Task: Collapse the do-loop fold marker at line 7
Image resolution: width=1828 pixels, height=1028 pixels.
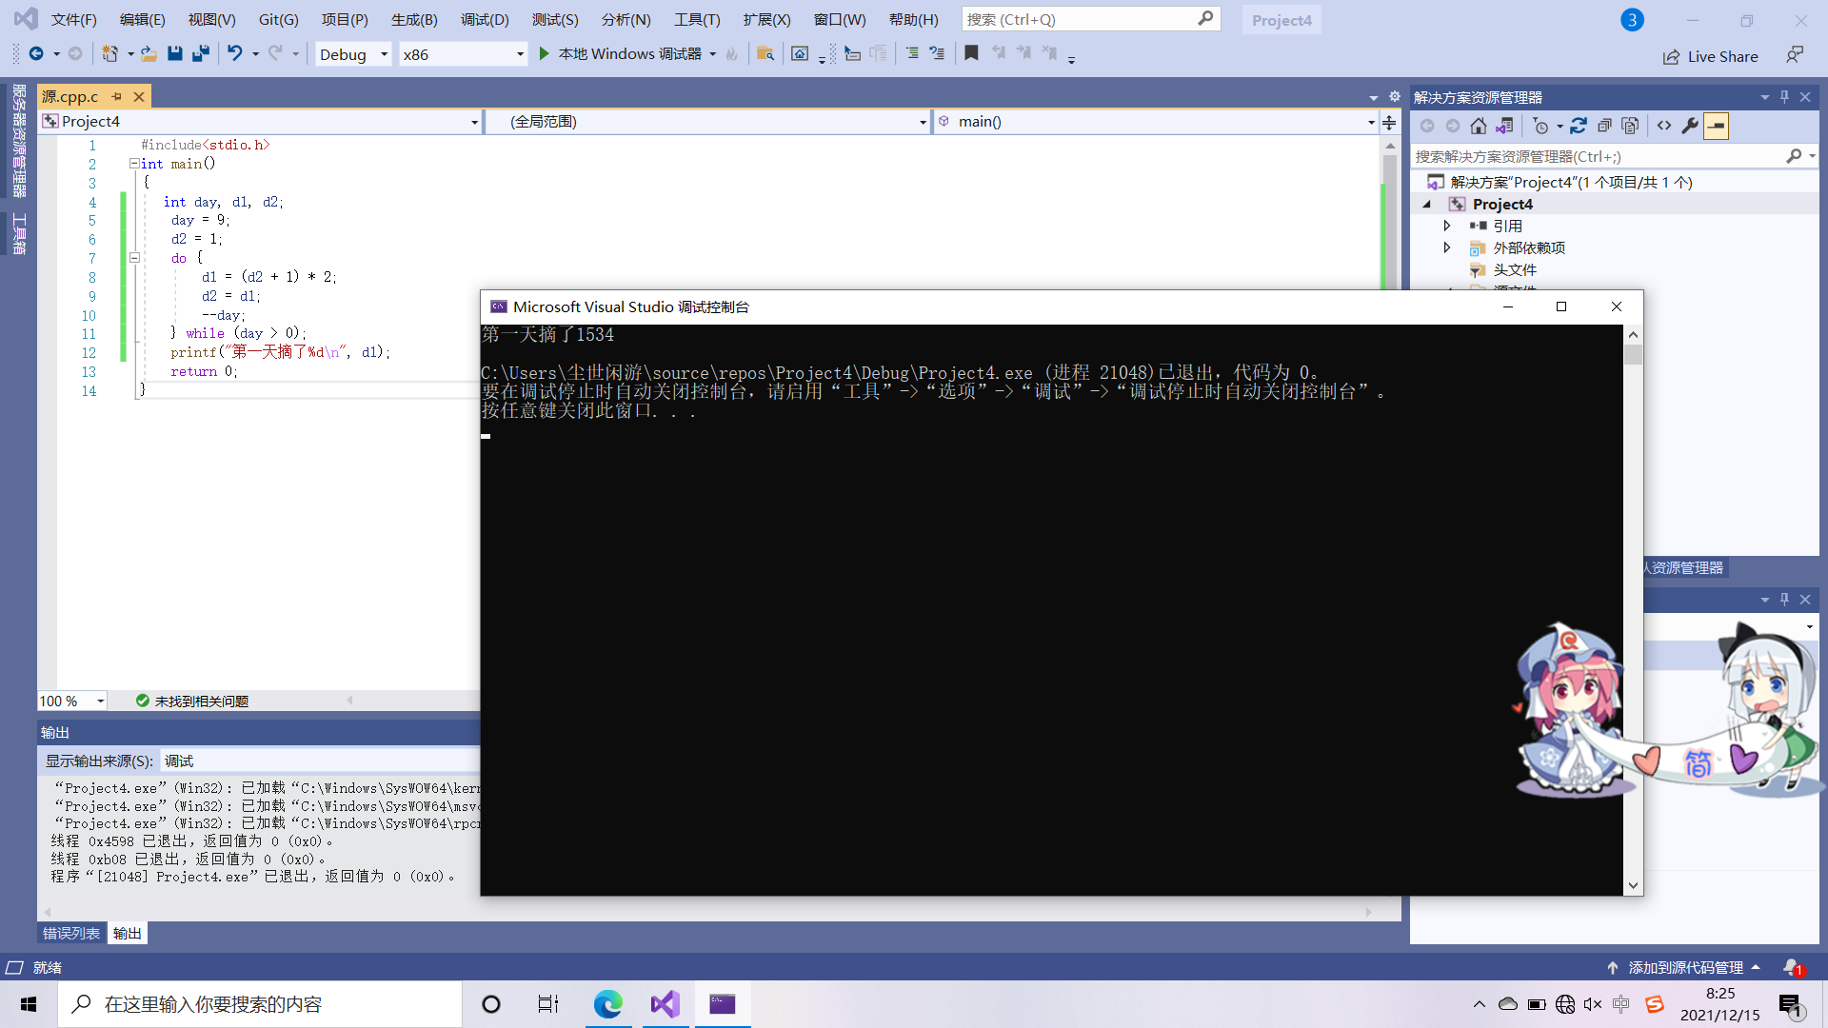Action: (134, 258)
